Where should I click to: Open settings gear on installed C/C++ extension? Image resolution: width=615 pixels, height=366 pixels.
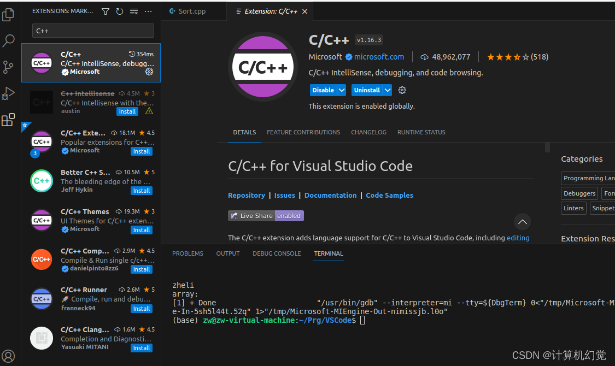point(149,72)
